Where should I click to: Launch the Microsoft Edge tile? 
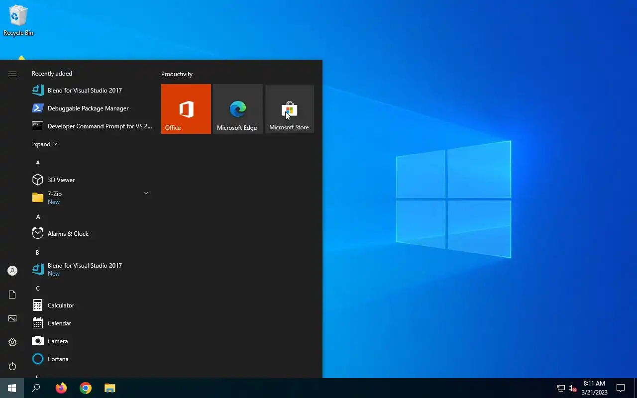point(238,109)
